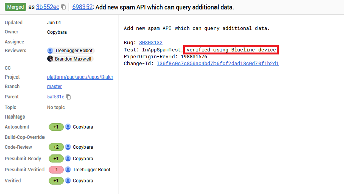This screenshot has height=194, width=344.
Task: Click the Merged status badge
Action: (15, 7)
